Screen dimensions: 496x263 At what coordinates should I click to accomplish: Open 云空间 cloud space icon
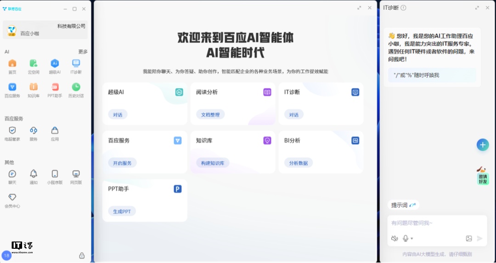pos(34,63)
